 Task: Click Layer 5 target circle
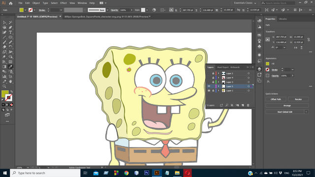point(249,87)
